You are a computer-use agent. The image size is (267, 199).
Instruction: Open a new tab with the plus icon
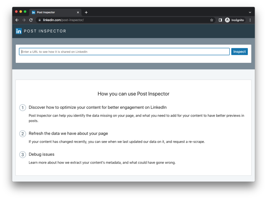(x=86, y=12)
